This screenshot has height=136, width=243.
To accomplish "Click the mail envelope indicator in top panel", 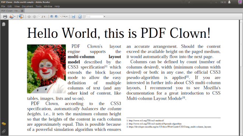I will 183,2.
